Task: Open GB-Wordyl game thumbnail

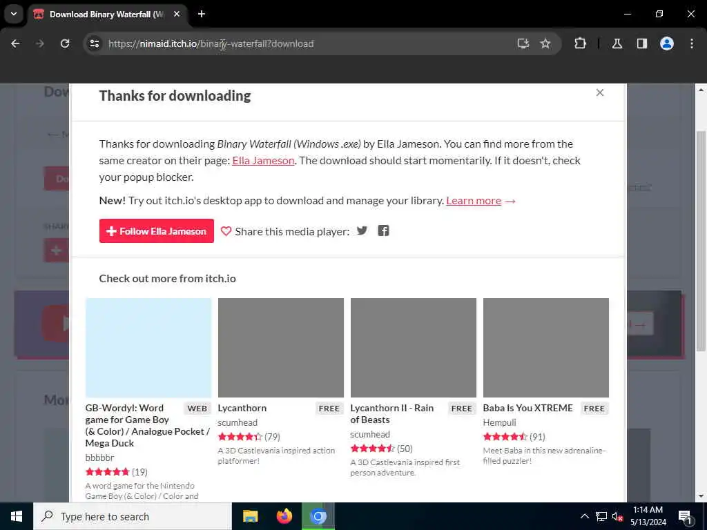Action: [x=148, y=348]
